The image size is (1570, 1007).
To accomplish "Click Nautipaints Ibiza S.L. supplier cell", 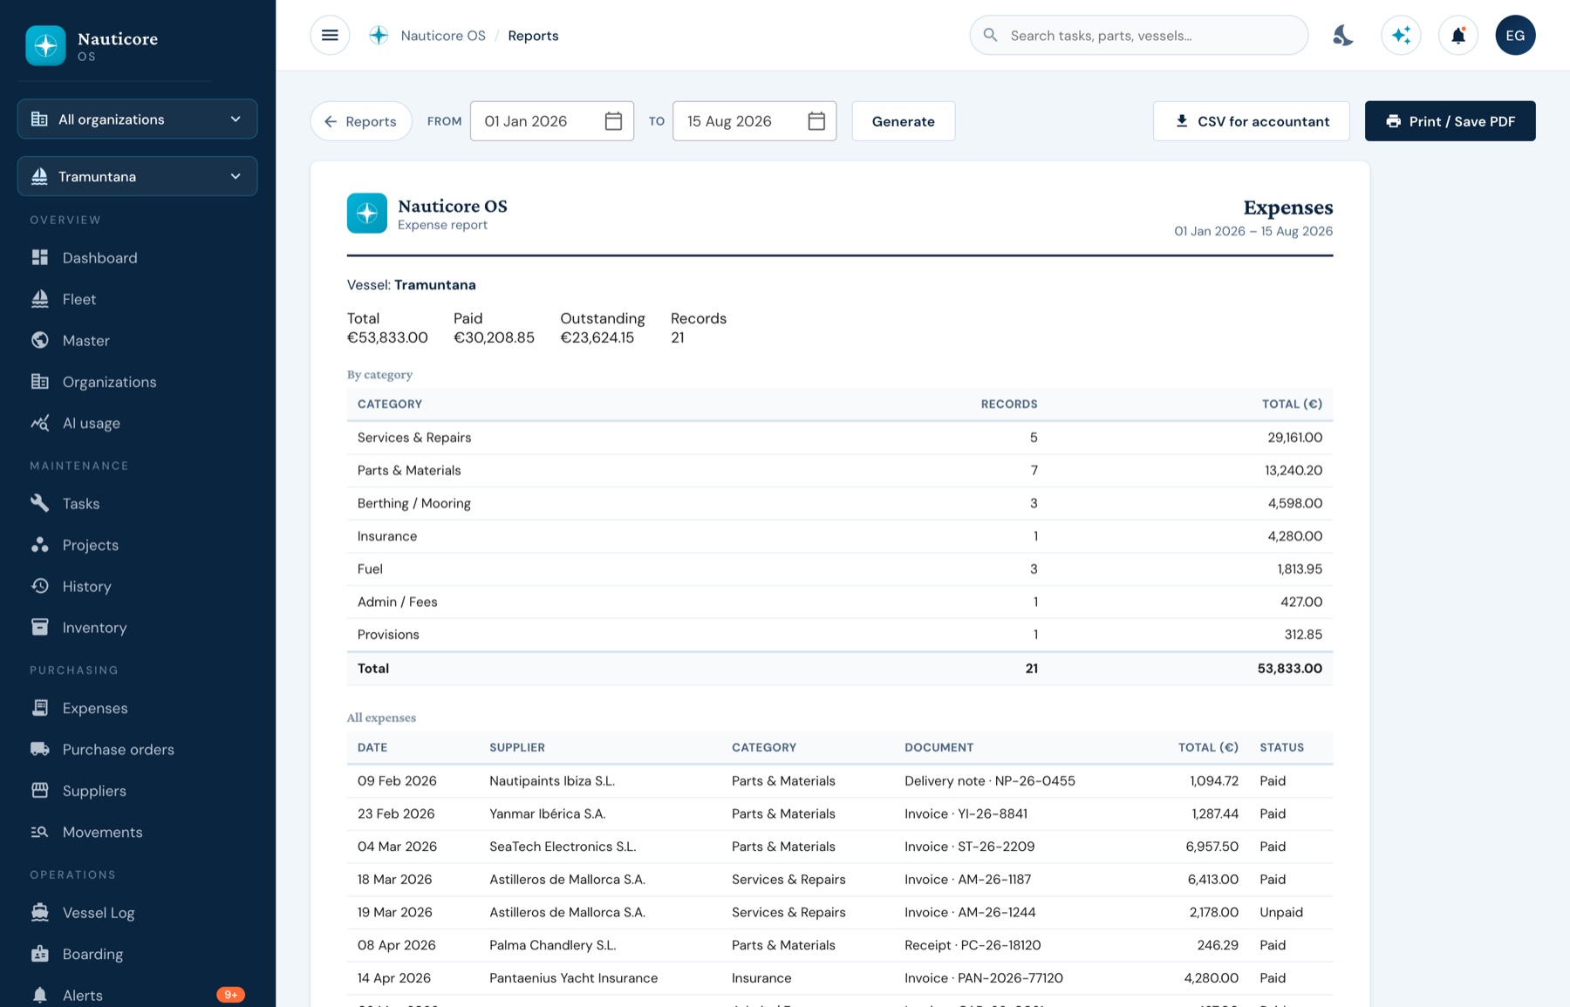I will [552, 780].
